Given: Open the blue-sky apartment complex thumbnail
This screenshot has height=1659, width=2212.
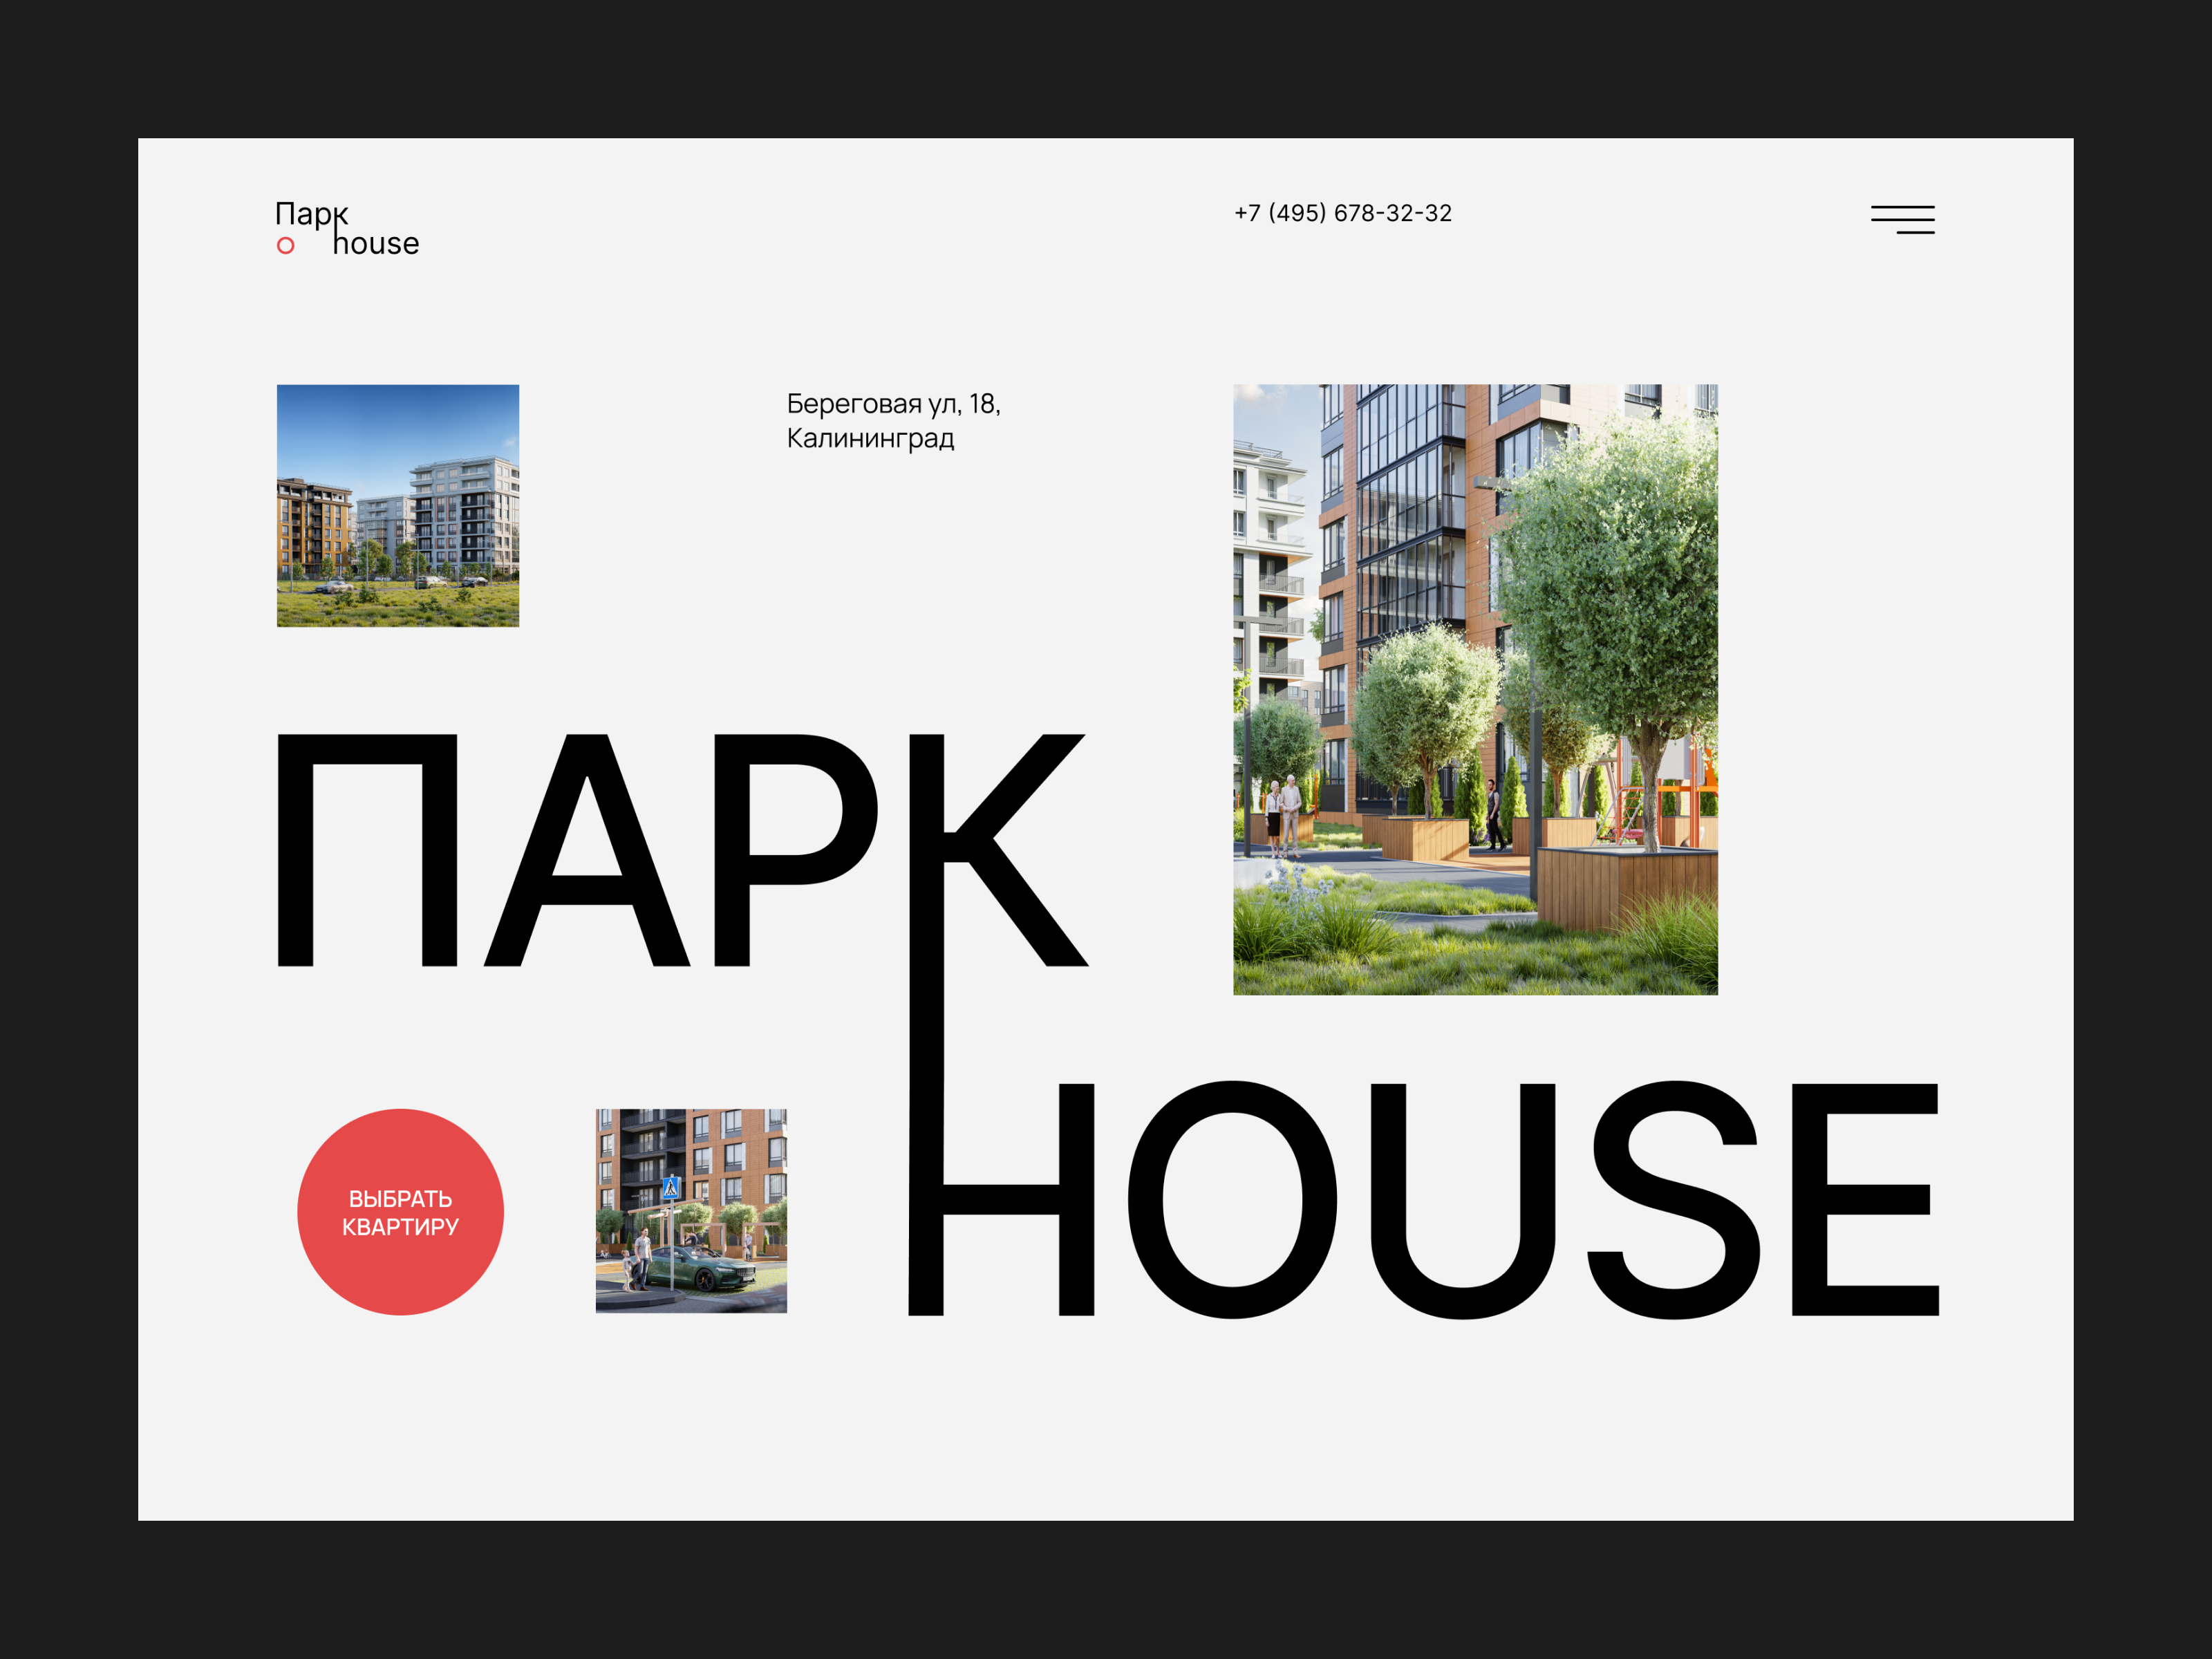Looking at the screenshot, I should 398,505.
